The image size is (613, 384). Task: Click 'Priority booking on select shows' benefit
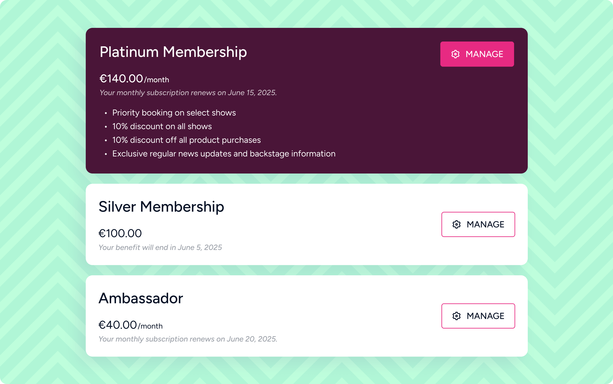[x=174, y=113]
